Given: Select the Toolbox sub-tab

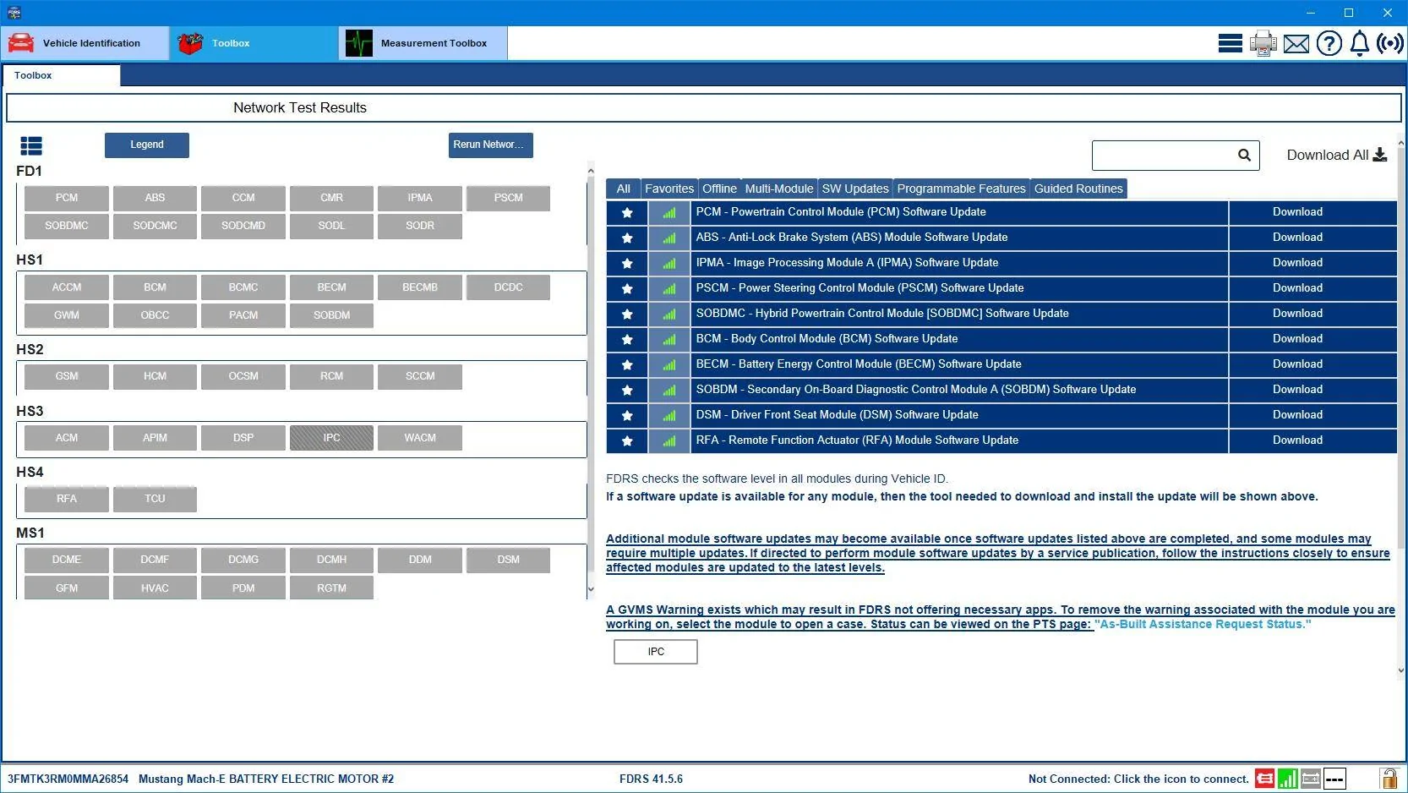Looking at the screenshot, I should coord(61,75).
